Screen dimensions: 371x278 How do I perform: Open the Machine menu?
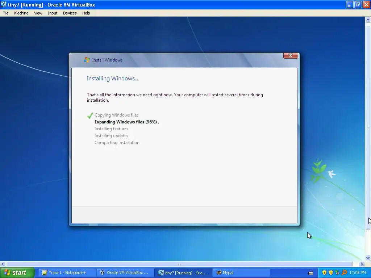pos(21,13)
